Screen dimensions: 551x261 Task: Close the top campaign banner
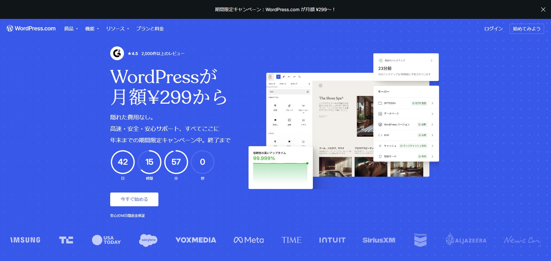[543, 9]
